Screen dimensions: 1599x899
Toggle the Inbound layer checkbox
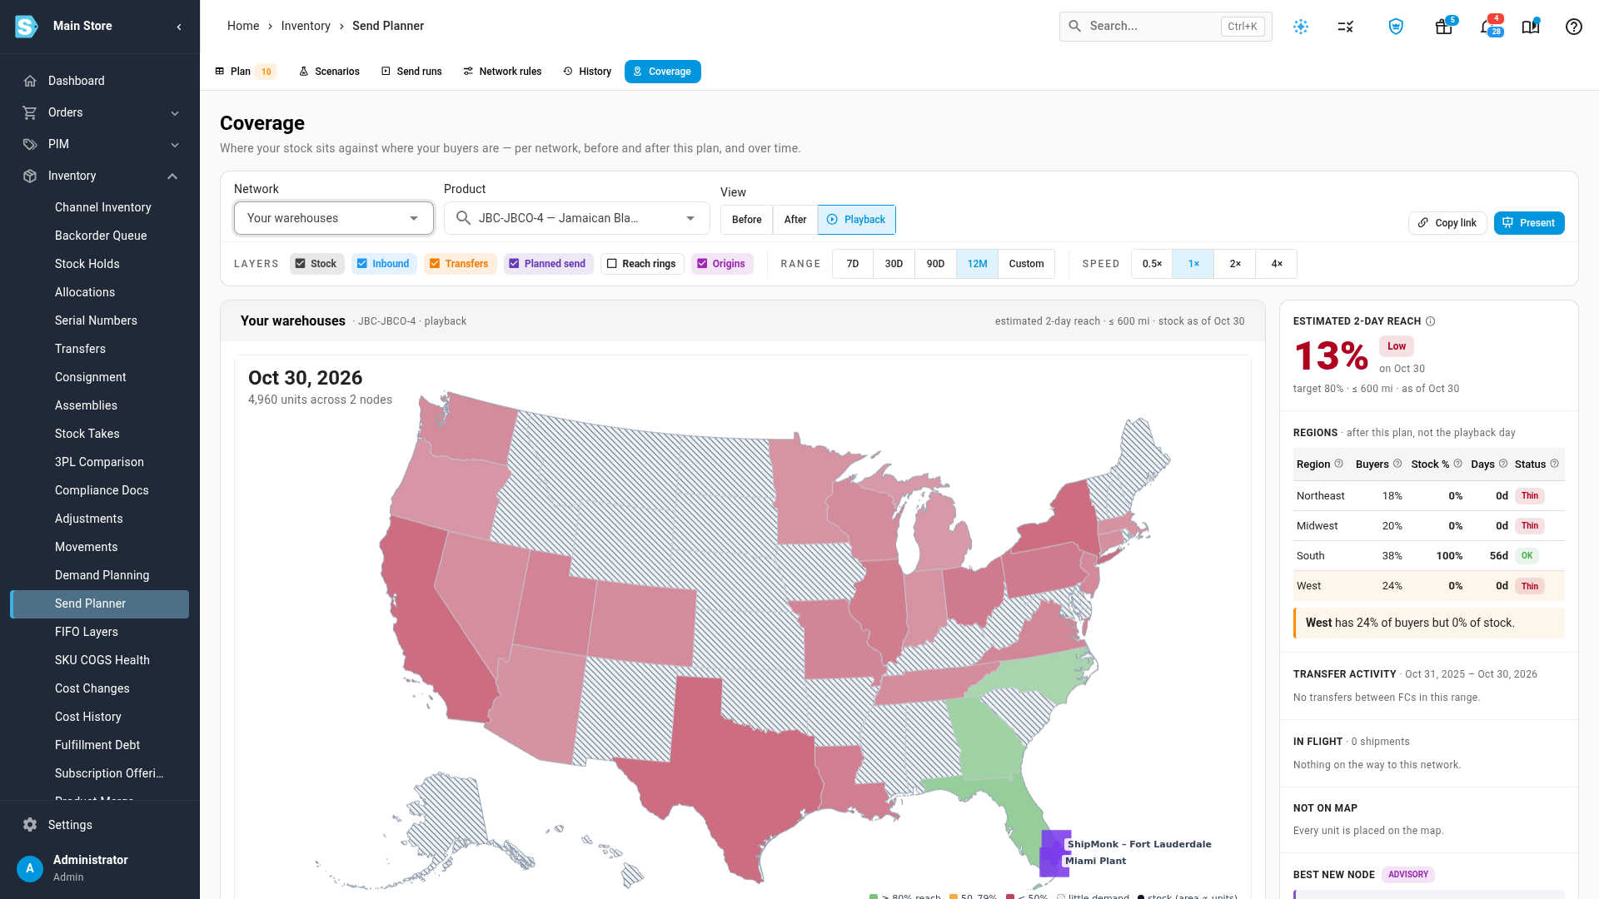(362, 264)
